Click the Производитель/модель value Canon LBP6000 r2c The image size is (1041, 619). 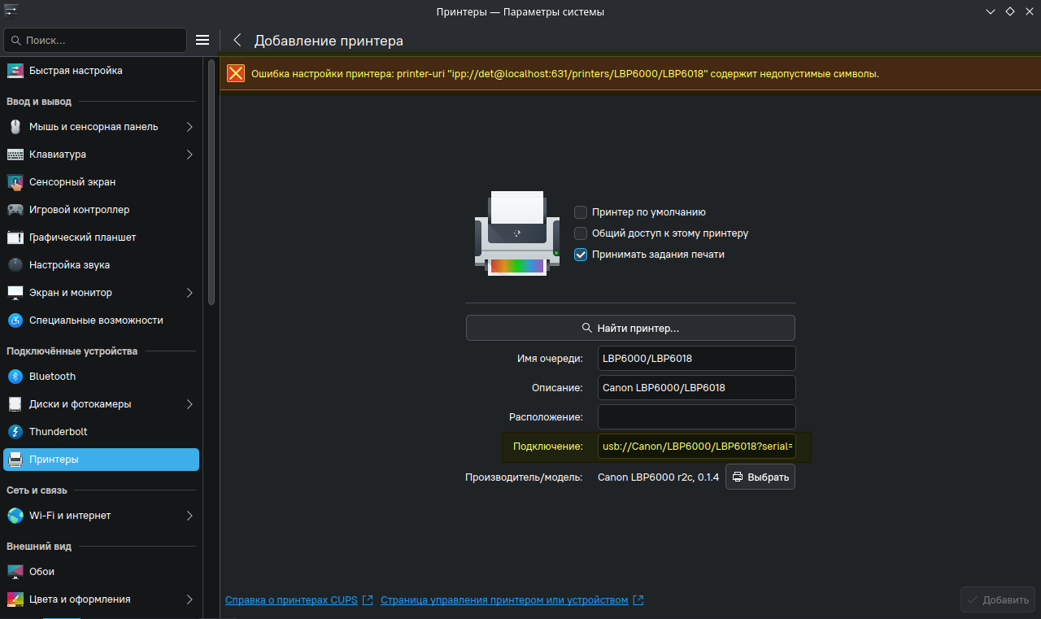click(x=658, y=477)
